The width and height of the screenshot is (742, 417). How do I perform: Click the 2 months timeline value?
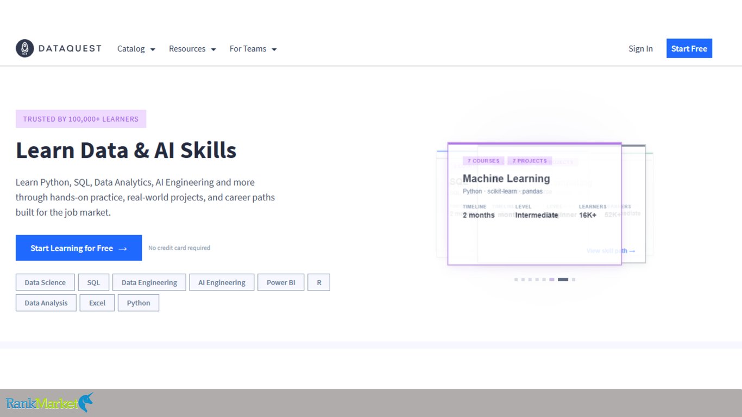pyautogui.click(x=479, y=215)
